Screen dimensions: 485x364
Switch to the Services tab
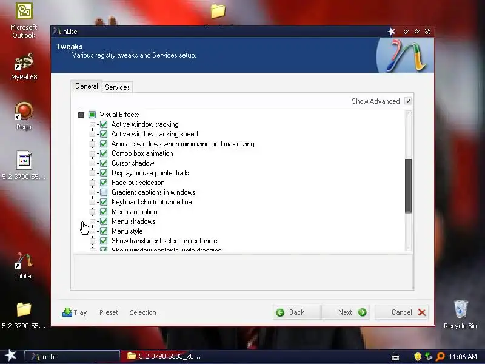point(118,87)
